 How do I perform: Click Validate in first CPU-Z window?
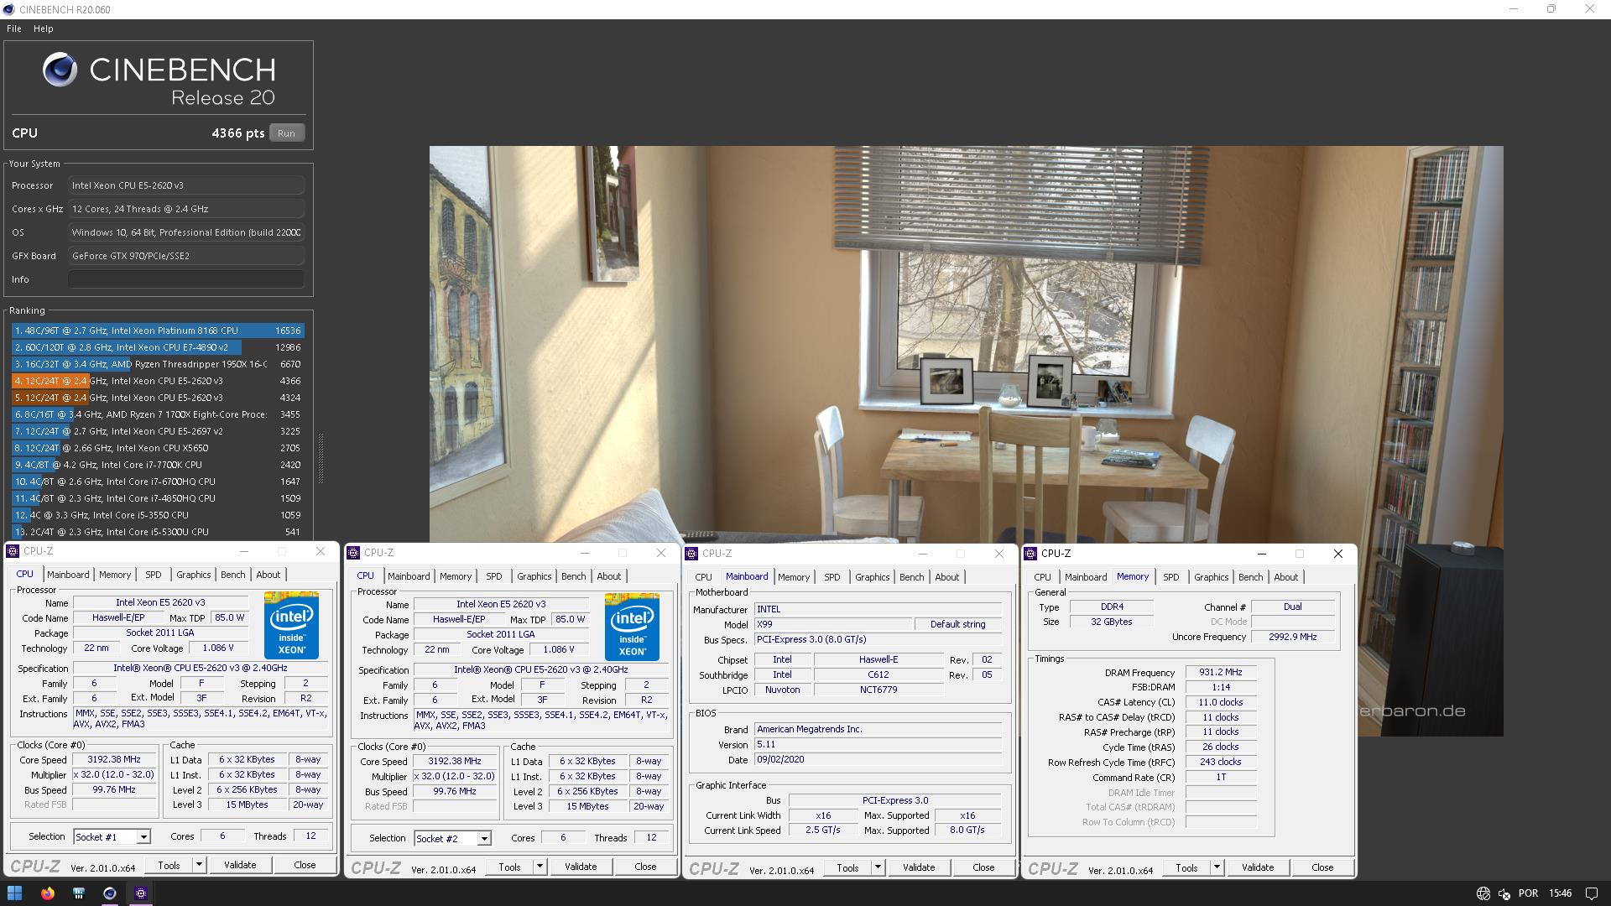(x=240, y=865)
